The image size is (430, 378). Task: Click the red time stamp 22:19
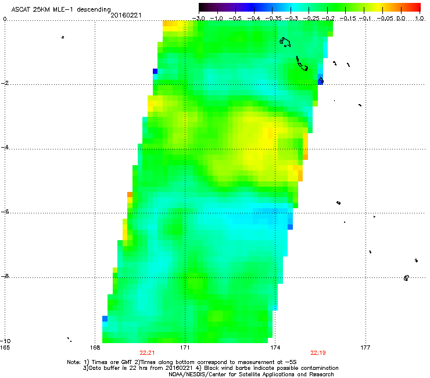(318, 353)
